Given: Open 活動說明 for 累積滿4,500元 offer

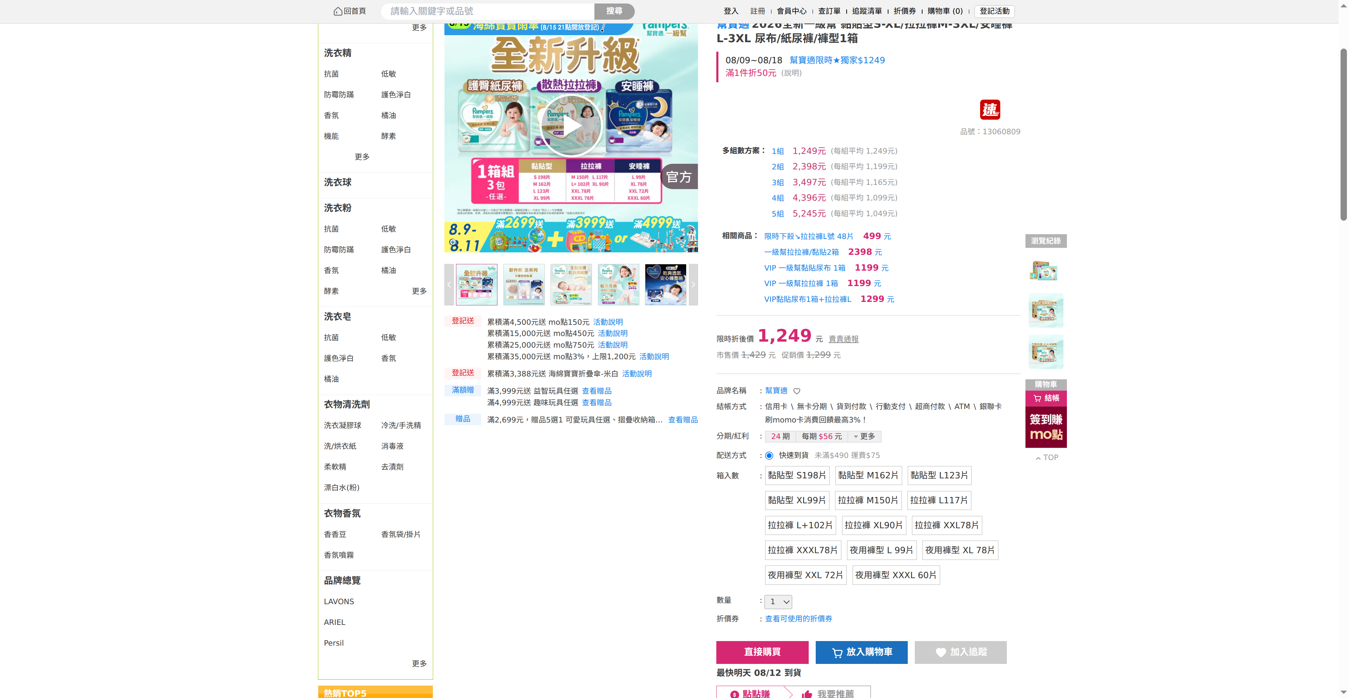Looking at the screenshot, I should [608, 322].
